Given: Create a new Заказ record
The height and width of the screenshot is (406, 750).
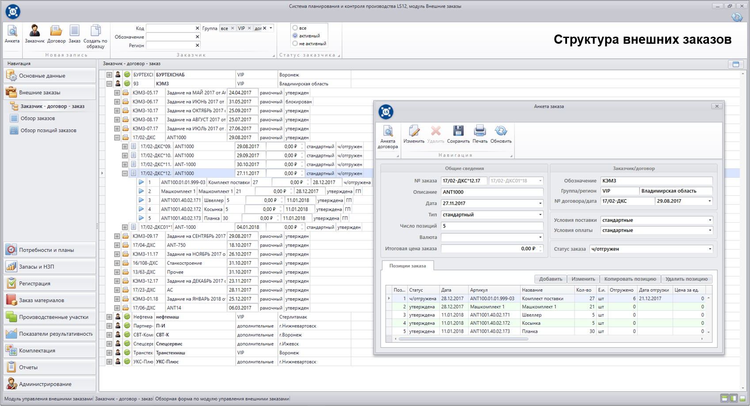Looking at the screenshot, I should 75,34.
